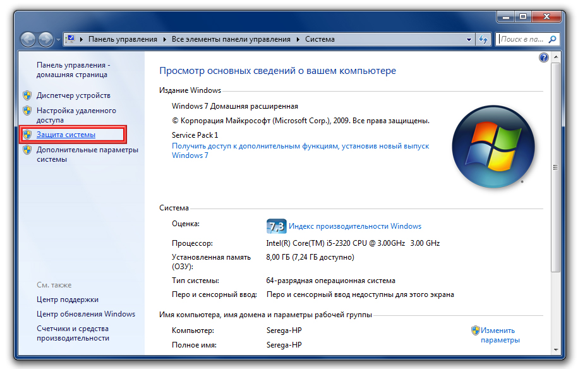The height and width of the screenshot is (369, 578).
Task: Open Панель управления breadcrumb
Action: [123, 39]
